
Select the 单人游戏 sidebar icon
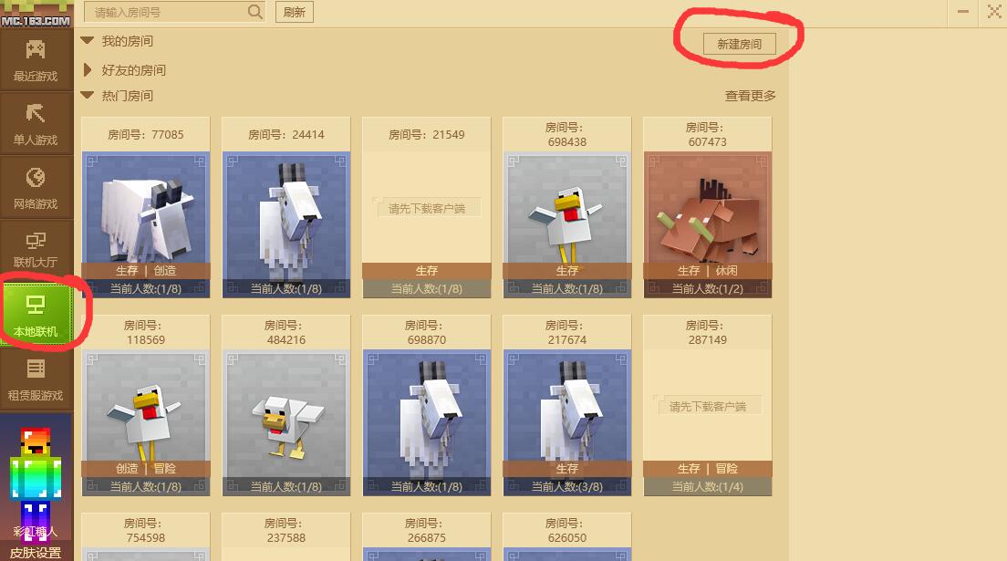pyautogui.click(x=36, y=124)
